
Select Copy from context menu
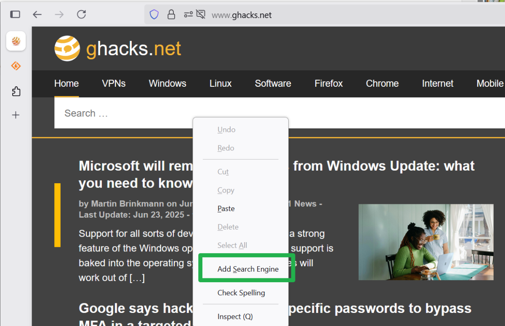[241, 190]
